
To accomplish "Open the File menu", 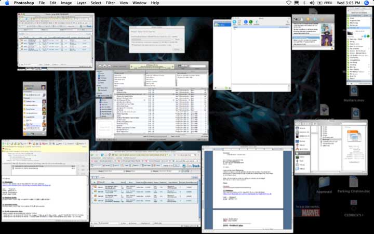I will click(x=42, y=3).
